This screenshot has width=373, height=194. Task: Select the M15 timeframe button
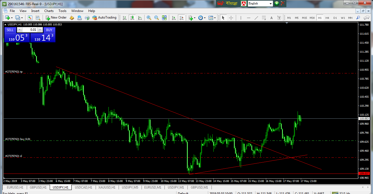pos(304,18)
